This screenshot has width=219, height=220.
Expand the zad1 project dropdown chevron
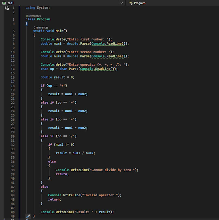(x=122, y=3)
